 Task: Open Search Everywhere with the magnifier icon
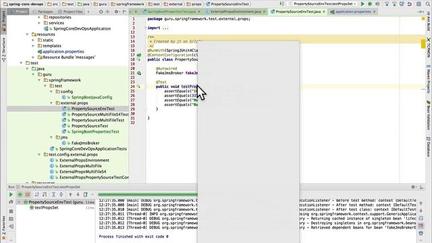[x=427, y=4]
